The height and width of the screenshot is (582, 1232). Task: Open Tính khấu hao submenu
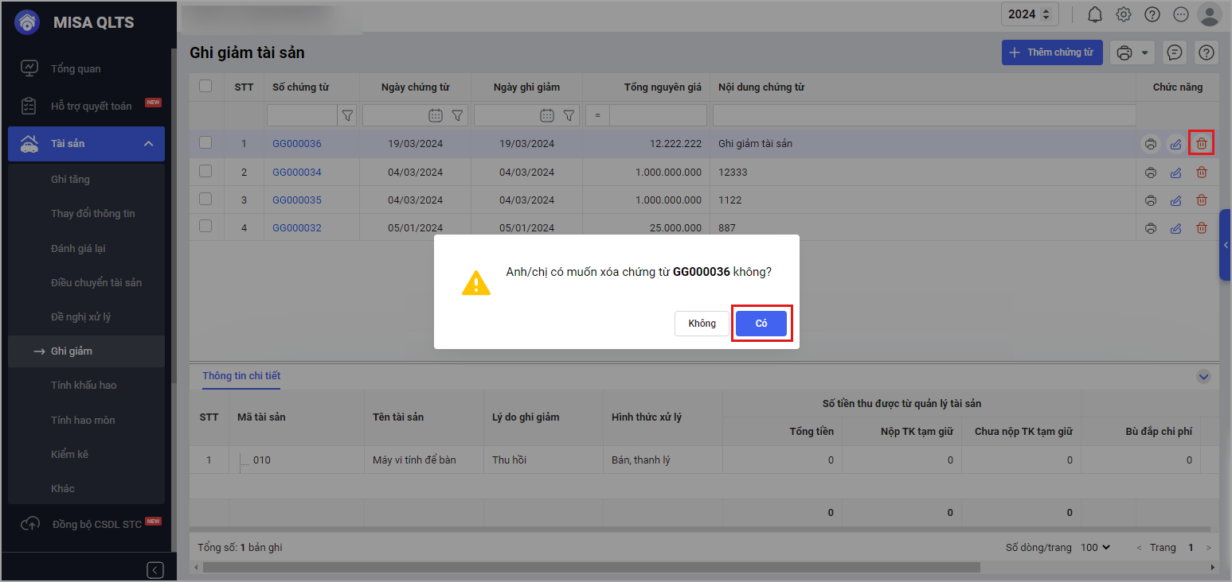84,386
